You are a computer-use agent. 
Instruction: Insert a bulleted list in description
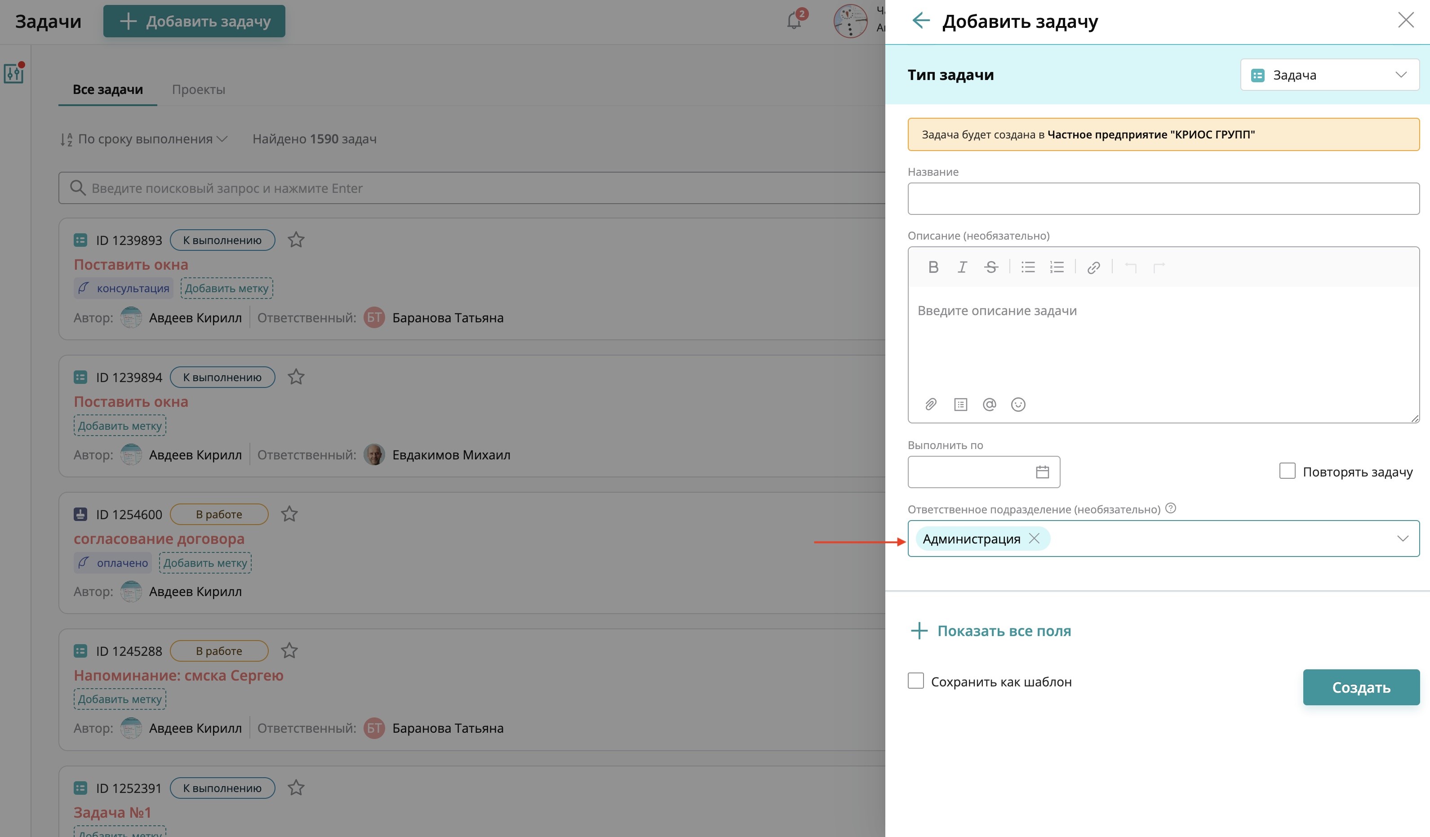pyautogui.click(x=1028, y=267)
